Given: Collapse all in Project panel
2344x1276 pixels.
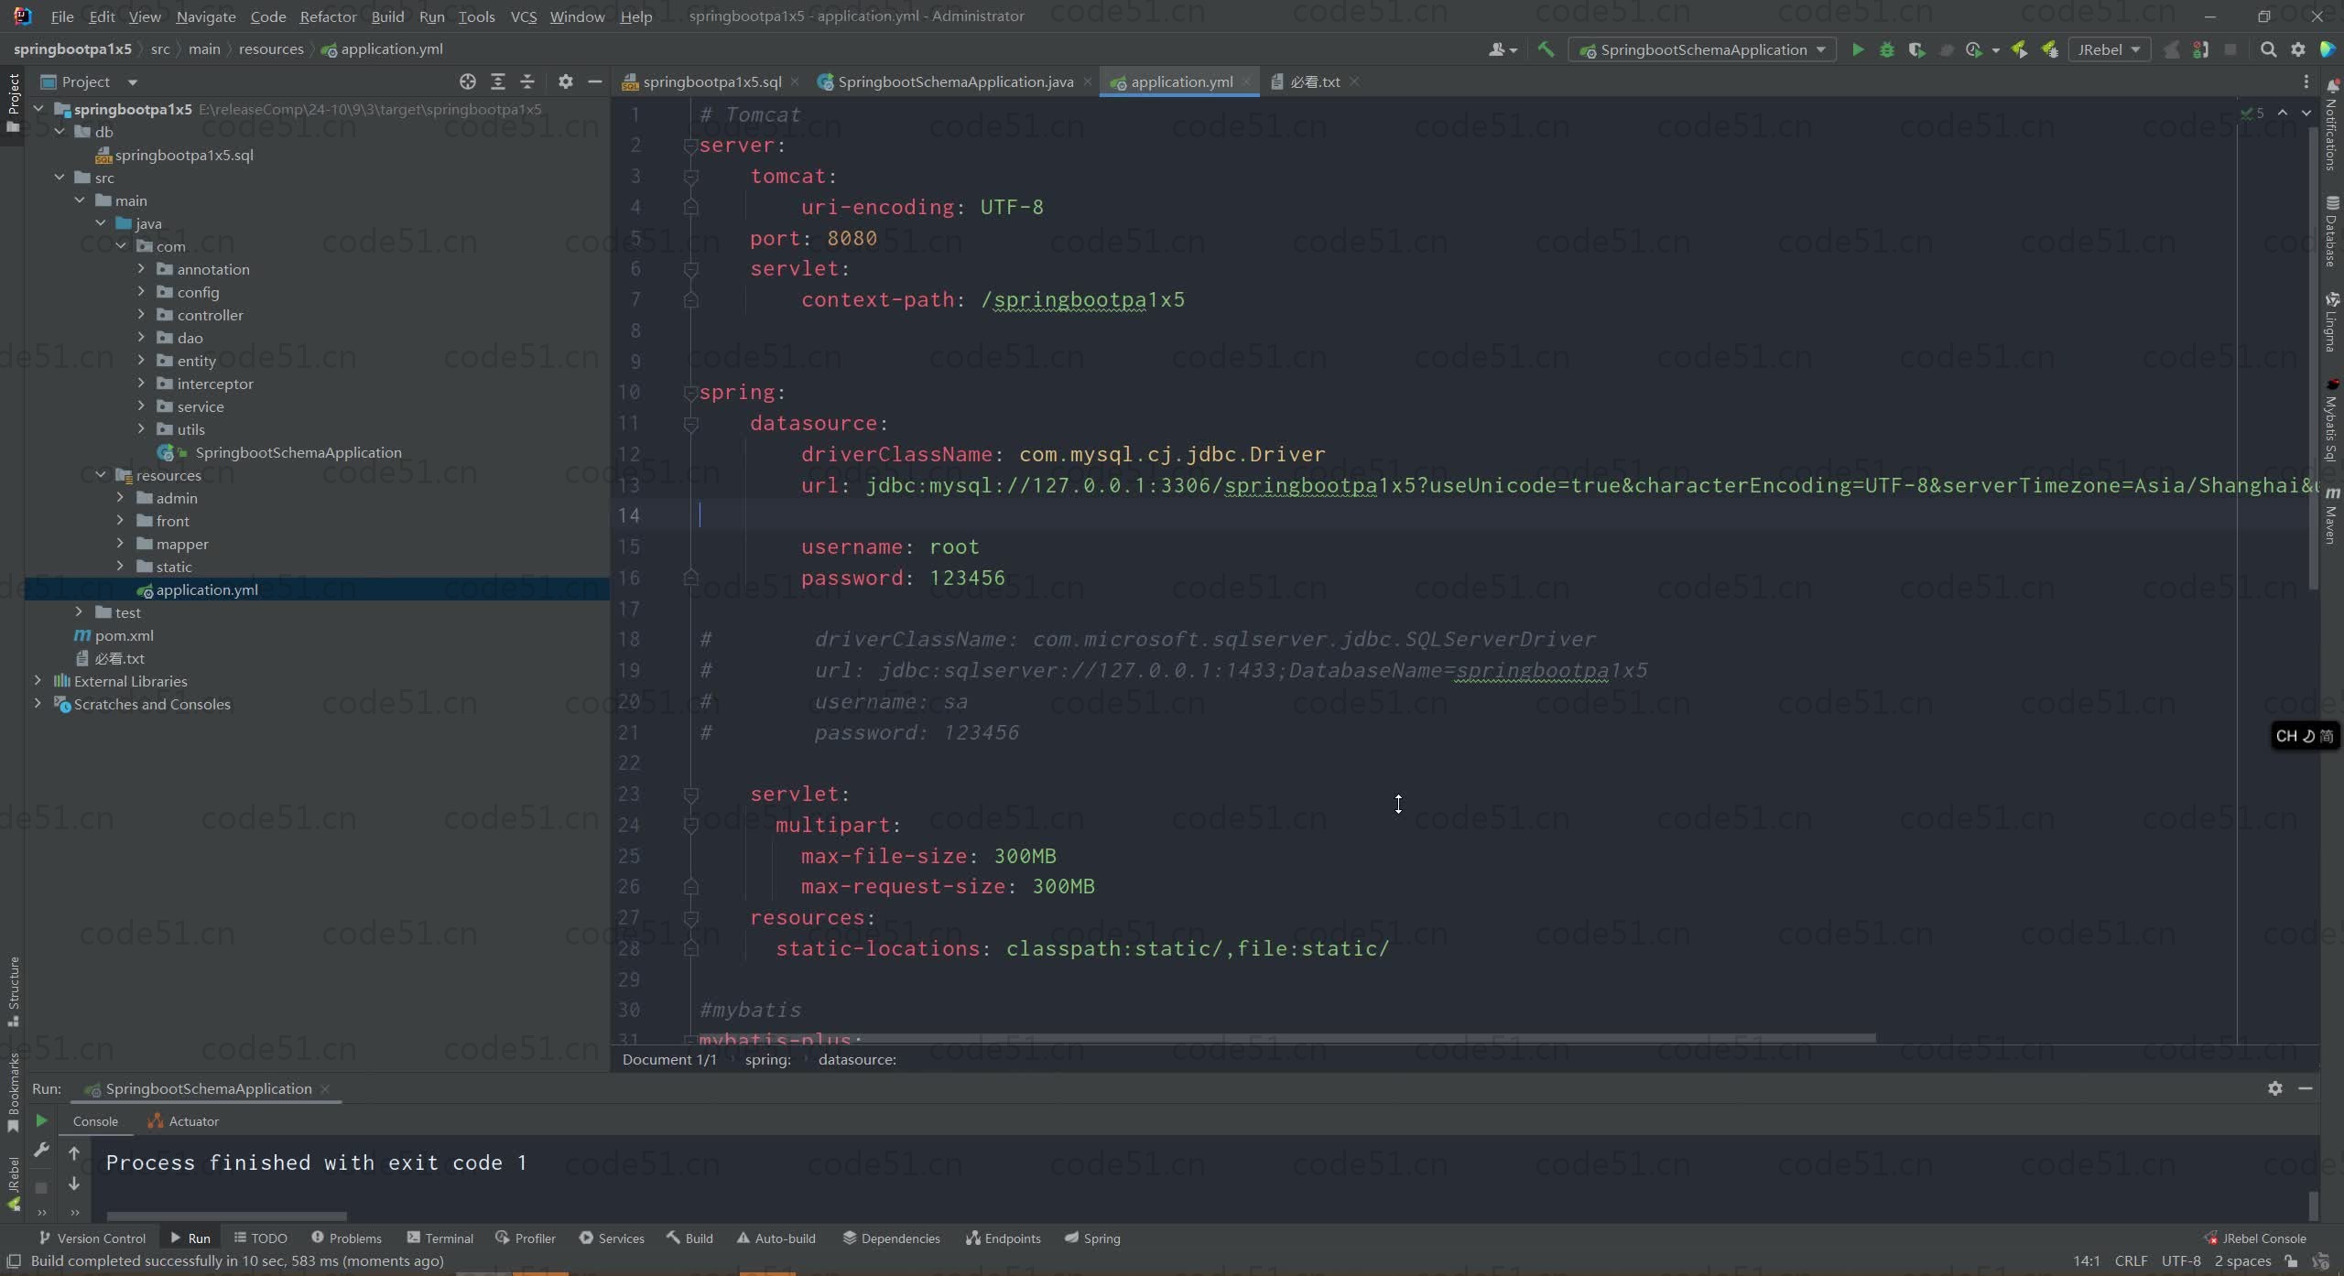Looking at the screenshot, I should click(x=527, y=81).
